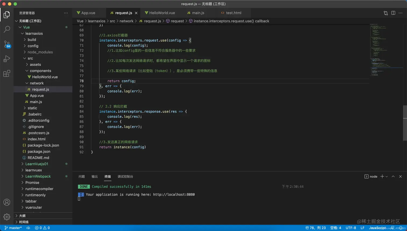Select the 终端 panel tab

108,176
